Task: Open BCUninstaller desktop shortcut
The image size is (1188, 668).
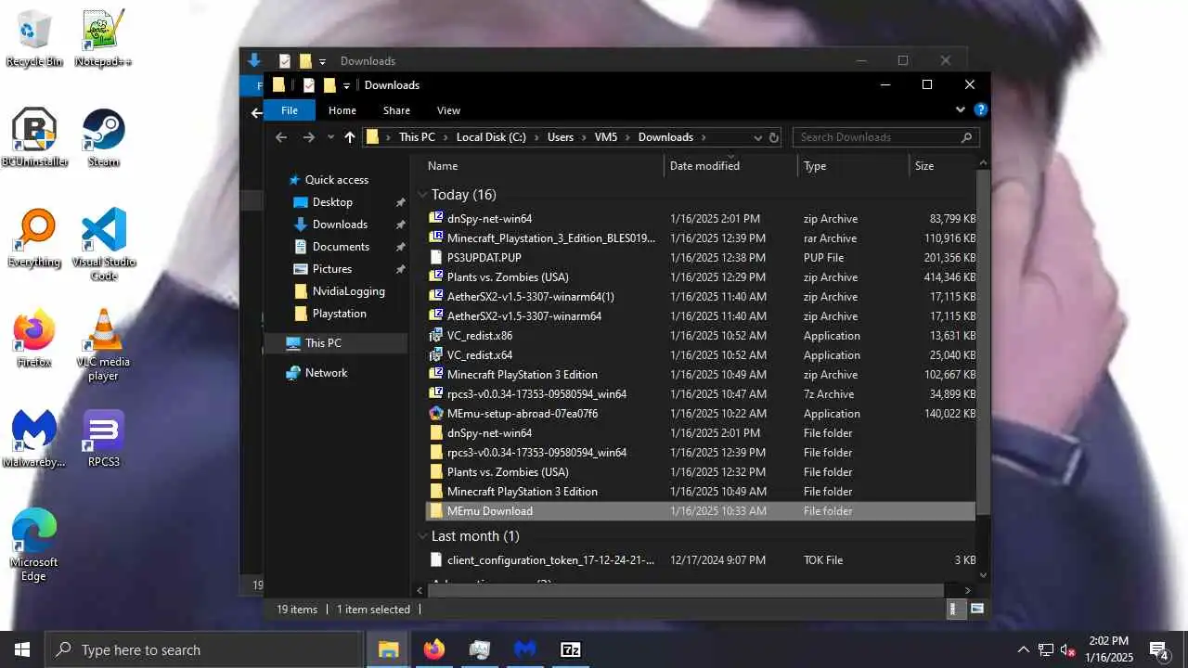Action: 34,138
